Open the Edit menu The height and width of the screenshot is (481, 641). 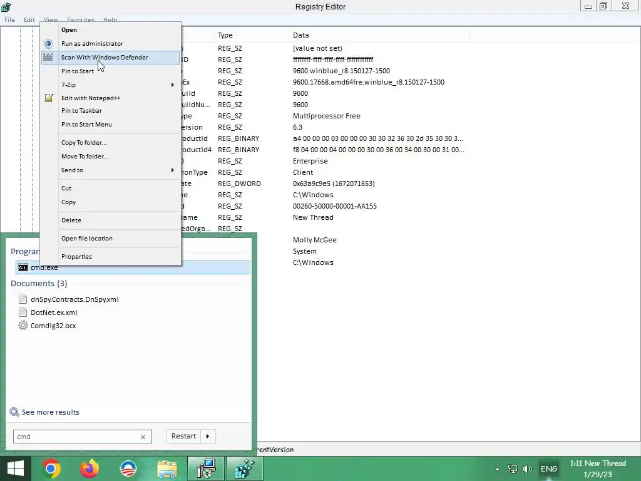point(29,19)
